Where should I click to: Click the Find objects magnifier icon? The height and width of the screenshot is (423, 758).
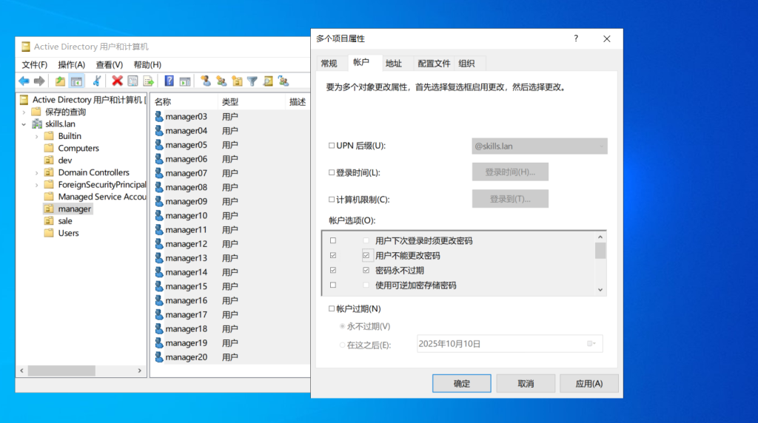point(268,81)
